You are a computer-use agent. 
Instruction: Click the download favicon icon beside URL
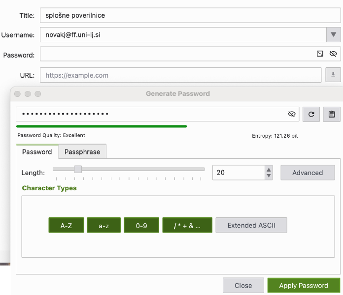tap(333, 75)
